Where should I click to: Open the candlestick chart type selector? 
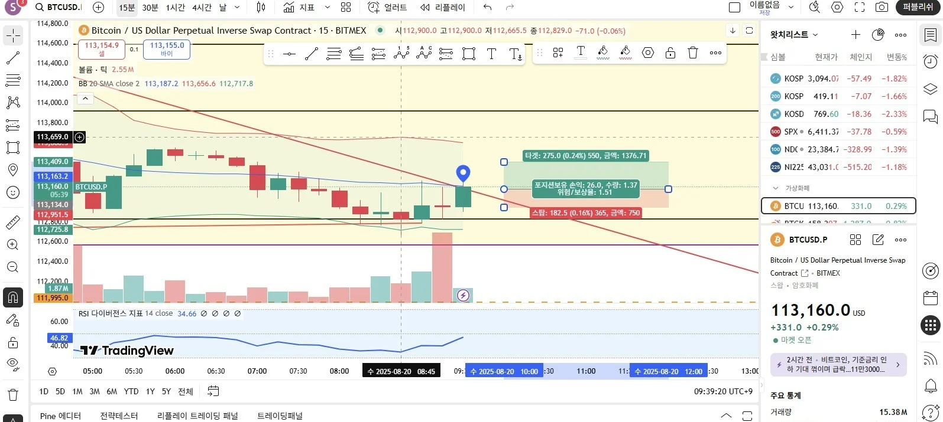pos(261,8)
